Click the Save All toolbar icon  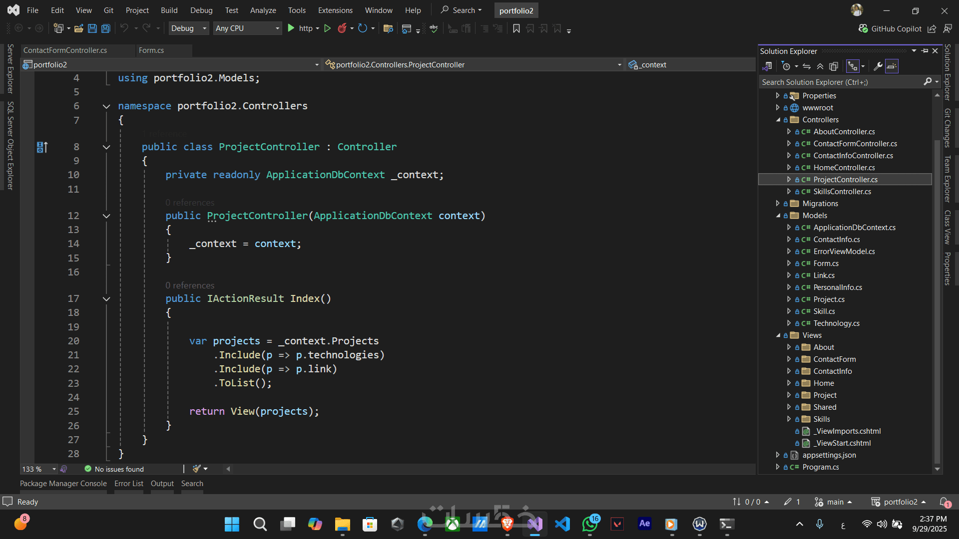[106, 28]
